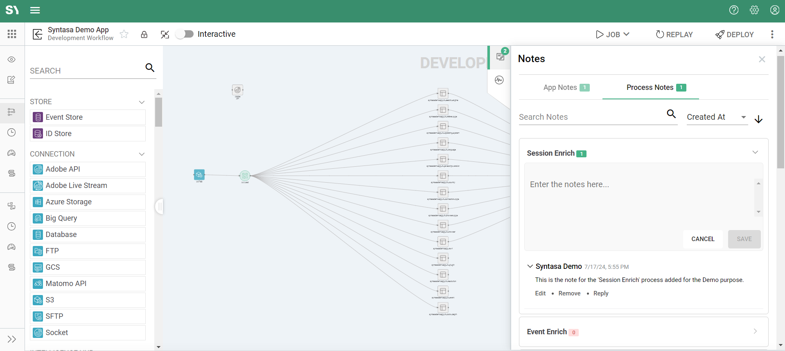The height and width of the screenshot is (351, 785).
Task: Open the help question mark icon
Action: (734, 10)
